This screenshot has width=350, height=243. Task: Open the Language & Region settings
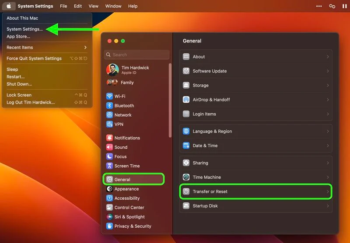(x=212, y=132)
